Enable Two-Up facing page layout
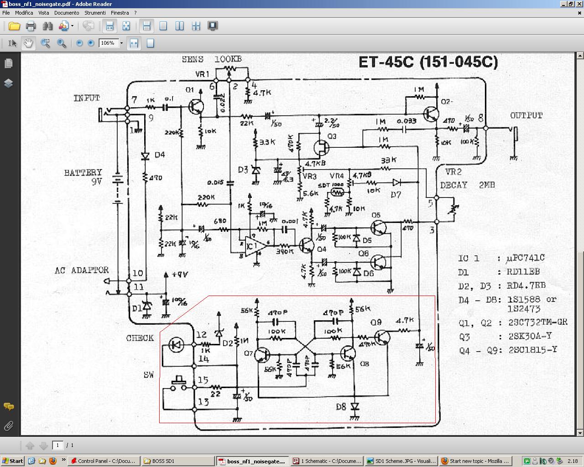The width and height of the screenshot is (584, 467). coord(180,26)
